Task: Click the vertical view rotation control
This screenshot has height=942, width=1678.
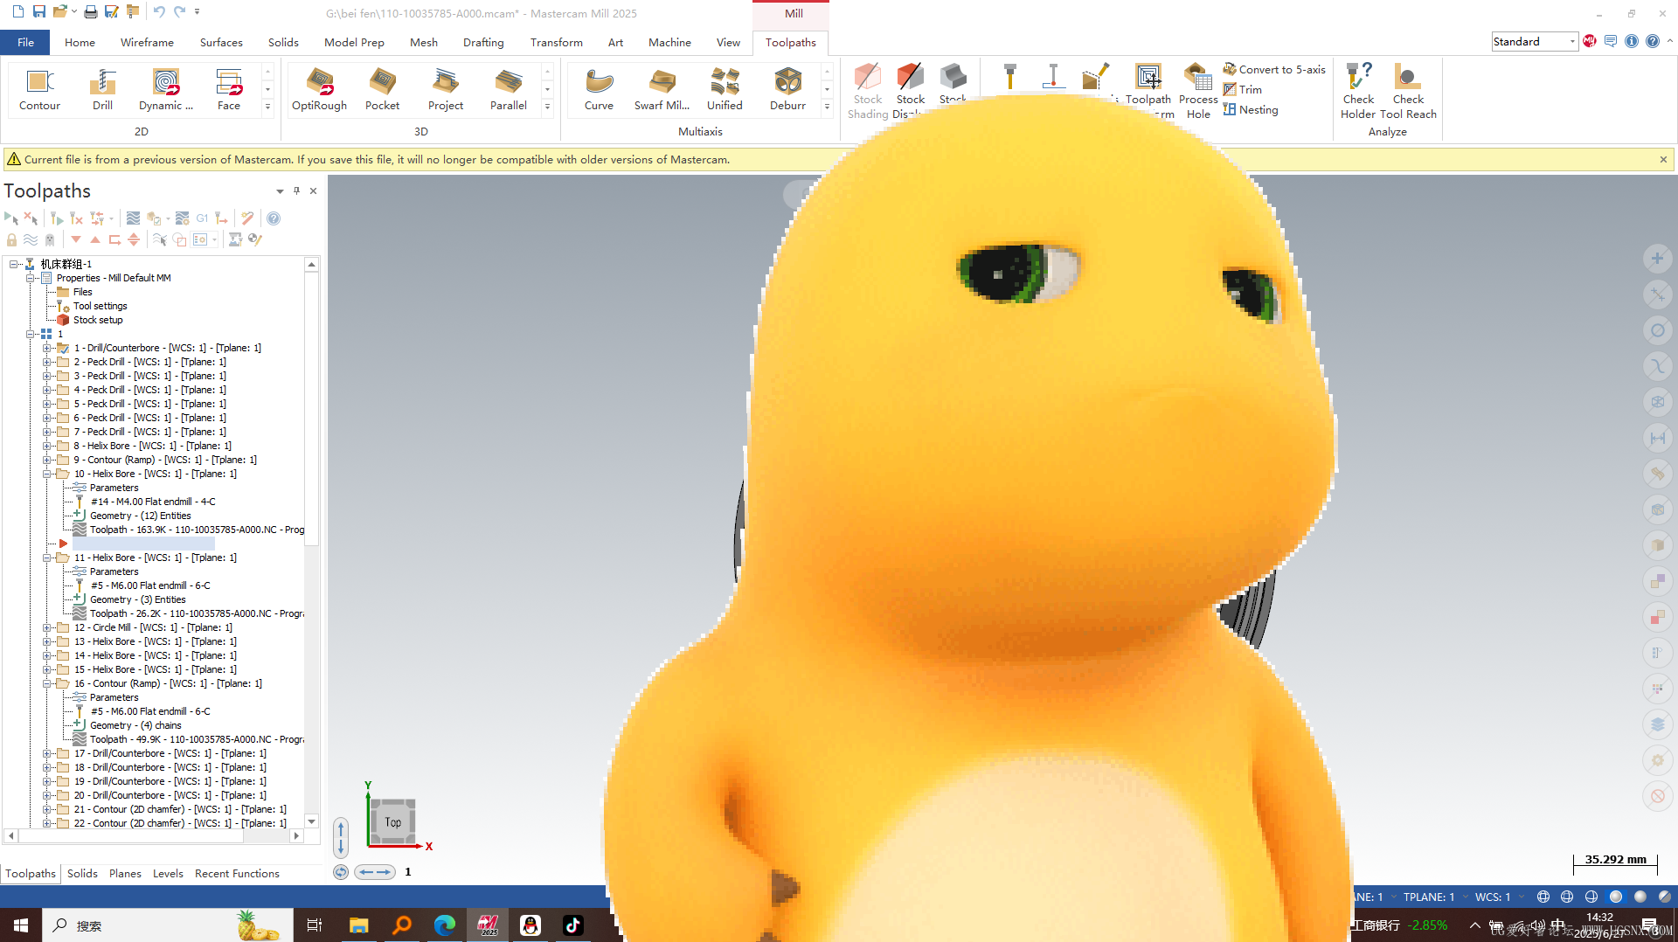Action: click(x=341, y=837)
